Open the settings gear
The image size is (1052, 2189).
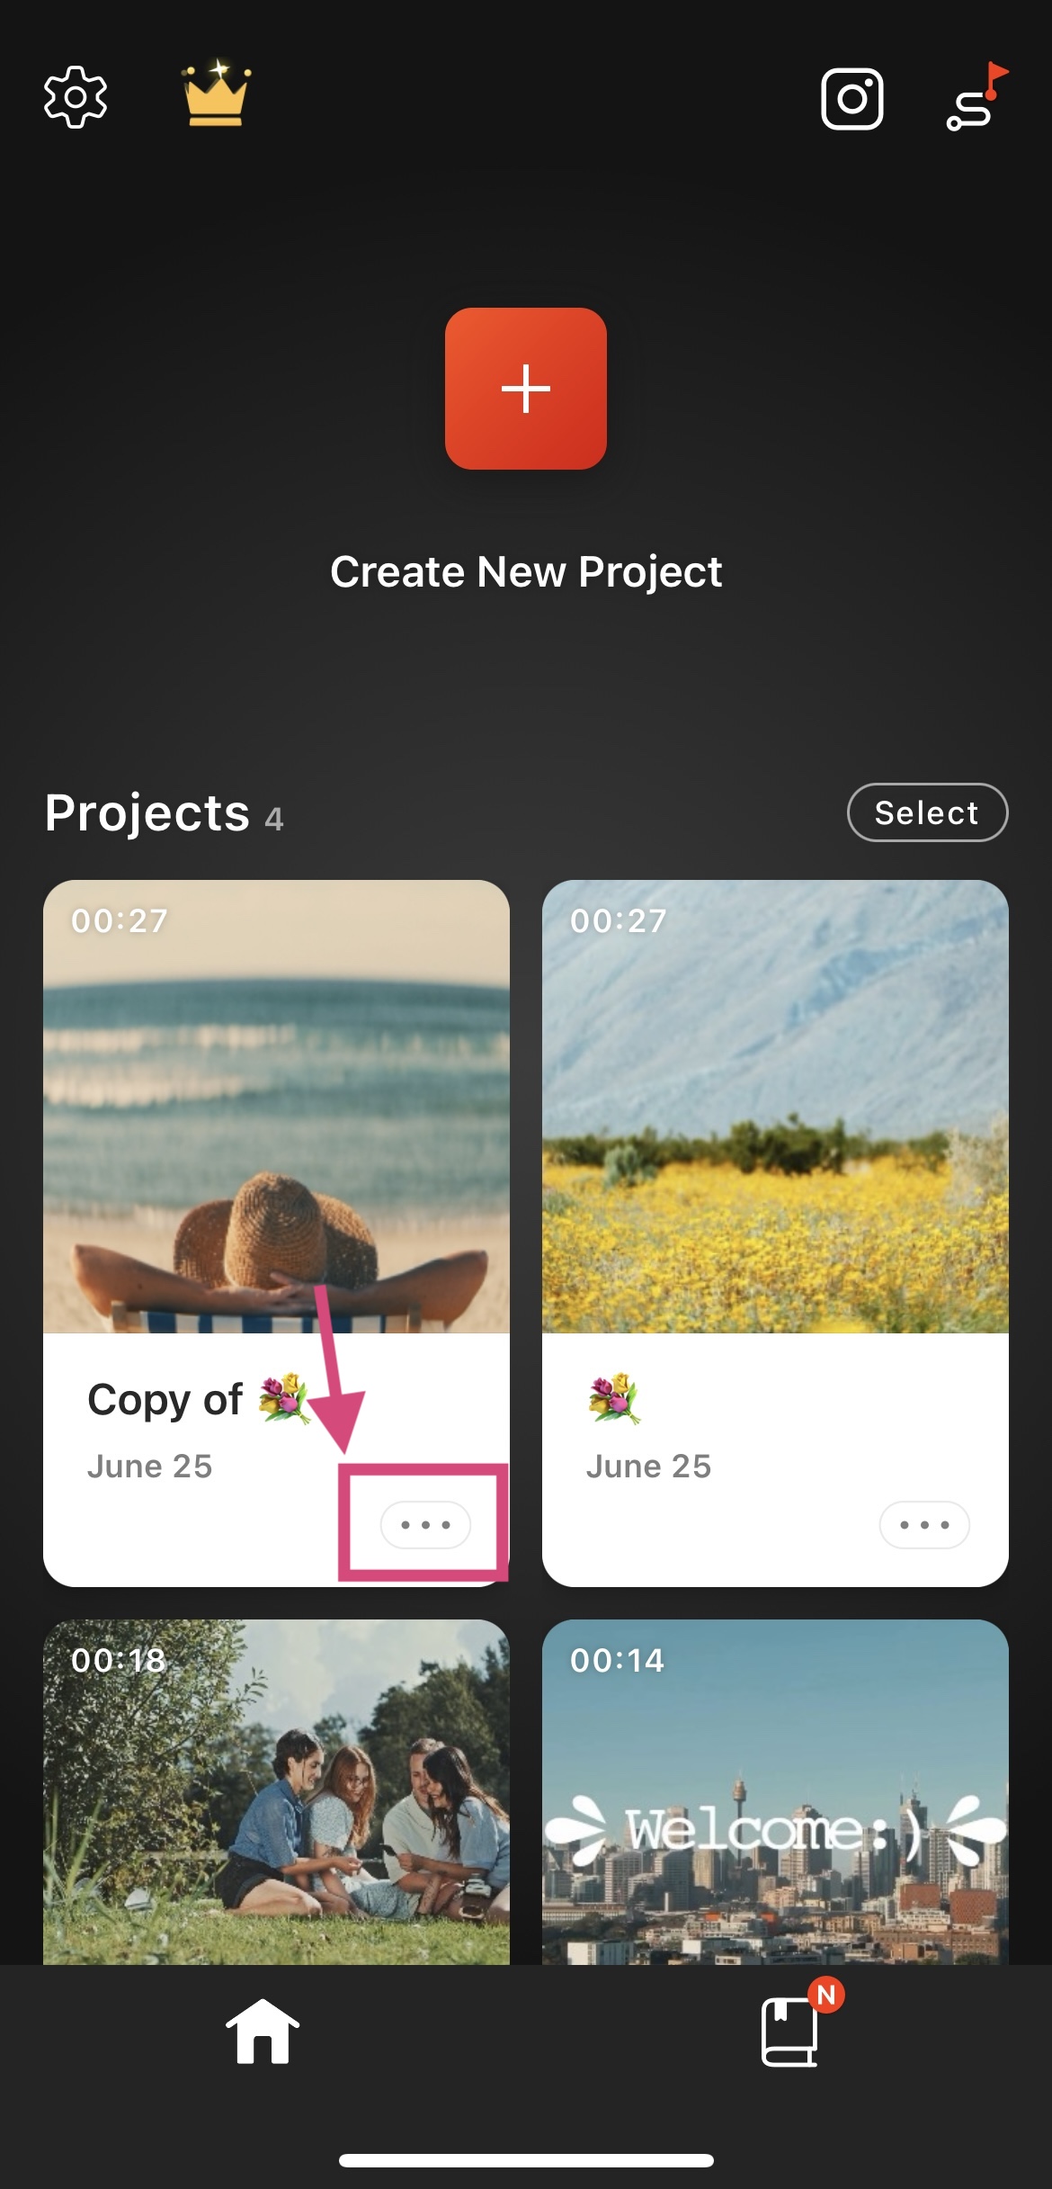click(76, 97)
